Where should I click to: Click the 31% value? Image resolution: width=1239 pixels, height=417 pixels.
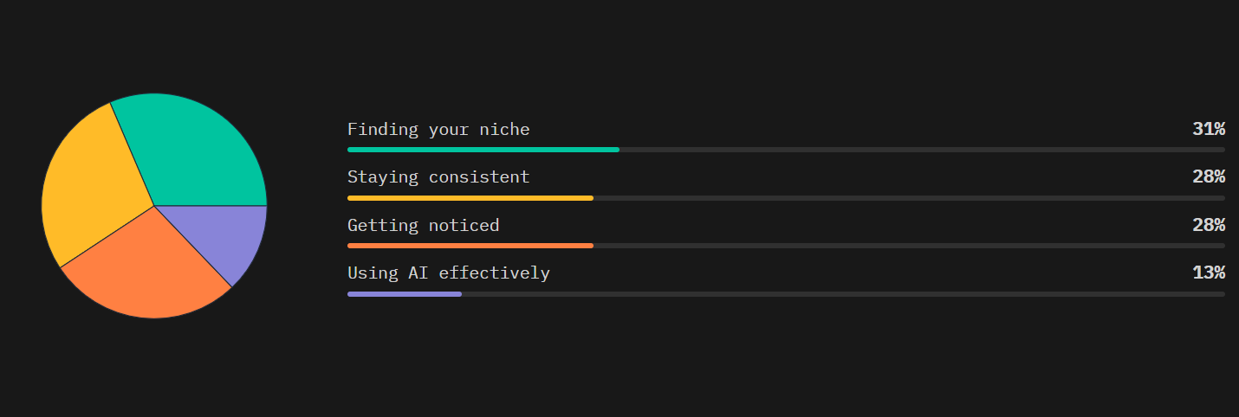[1209, 130]
